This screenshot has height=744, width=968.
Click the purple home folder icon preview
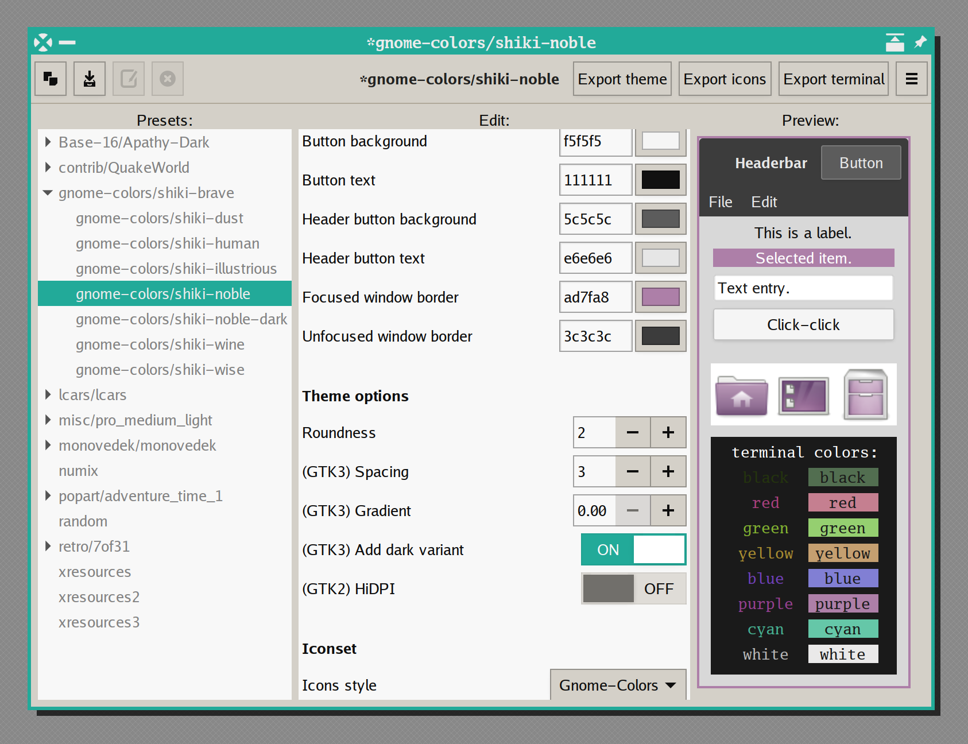coord(741,396)
